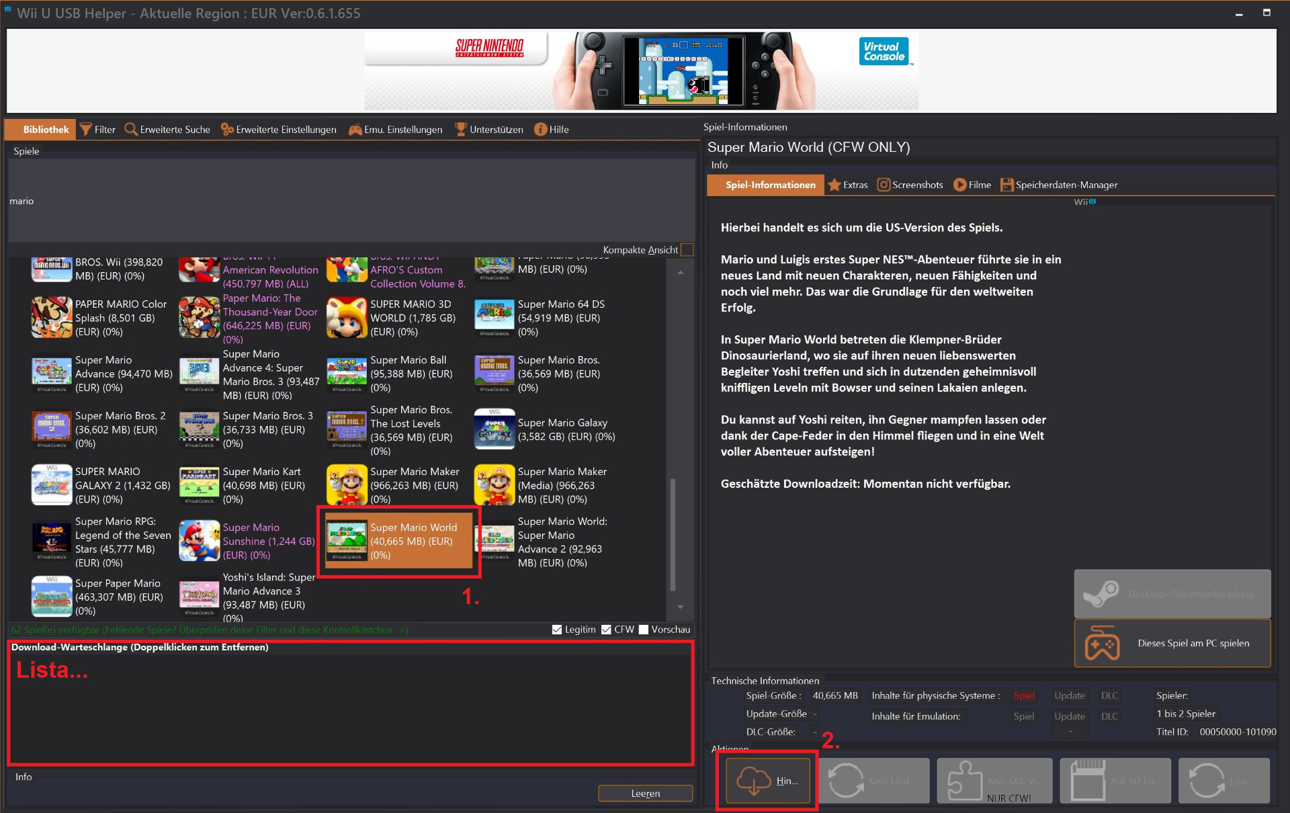Enable the Vorschau checkbox
The height and width of the screenshot is (813, 1290).
point(644,630)
